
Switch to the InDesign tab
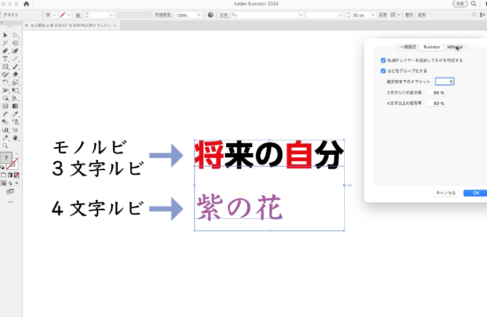click(455, 47)
